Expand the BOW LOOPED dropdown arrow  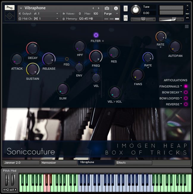[181, 98]
